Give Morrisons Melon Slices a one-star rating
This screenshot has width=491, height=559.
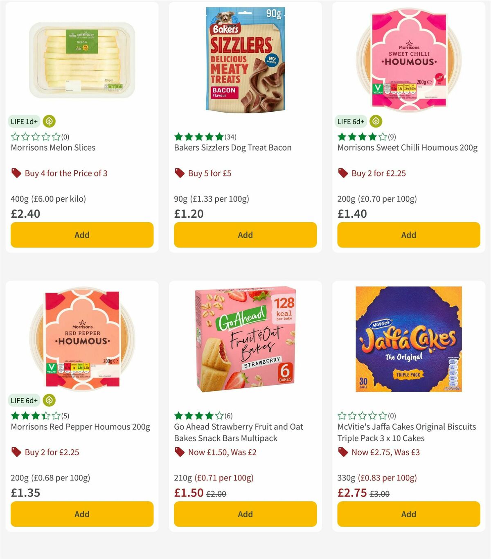coord(15,137)
